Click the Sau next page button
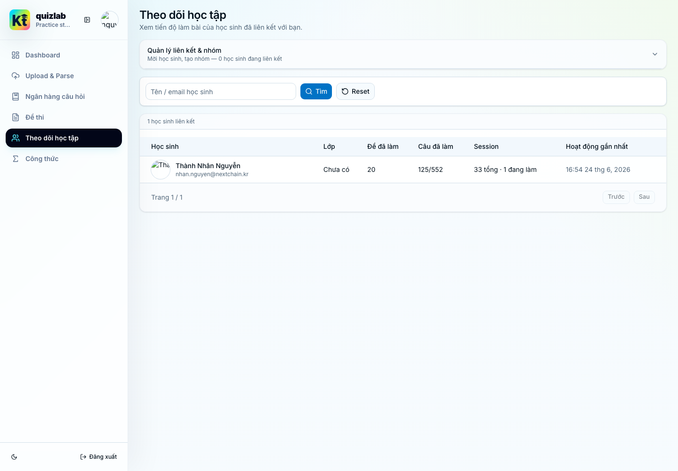Image resolution: width=678 pixels, height=471 pixels. pos(644,197)
